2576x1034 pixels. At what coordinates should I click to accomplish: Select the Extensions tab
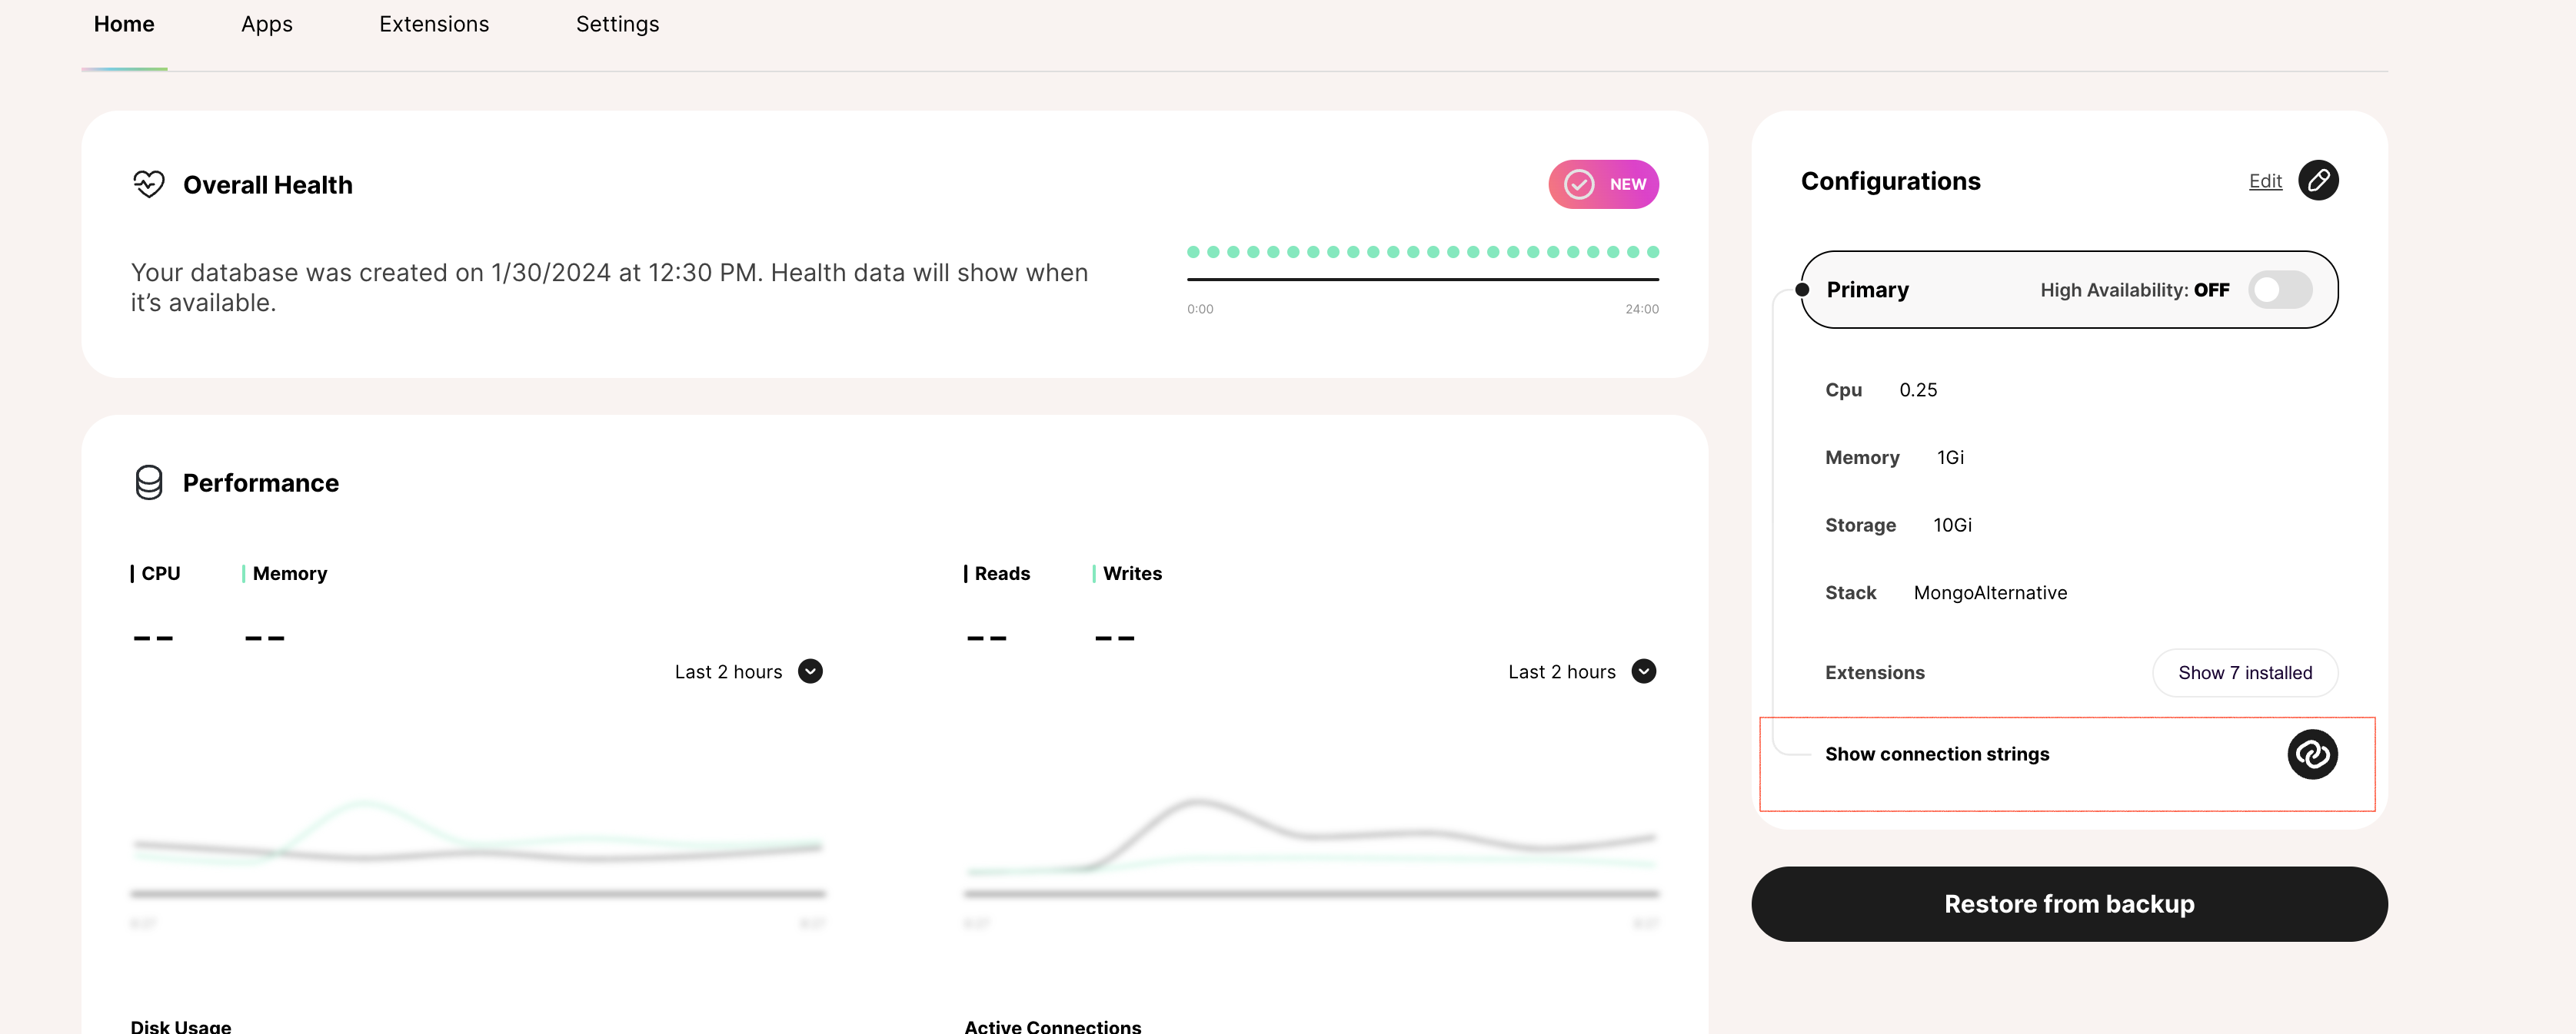tap(434, 23)
